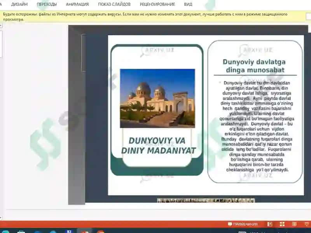Viewport: 311px width, 233px height.
Task: Select the mosque photo on slide
Action: pos(157,98)
